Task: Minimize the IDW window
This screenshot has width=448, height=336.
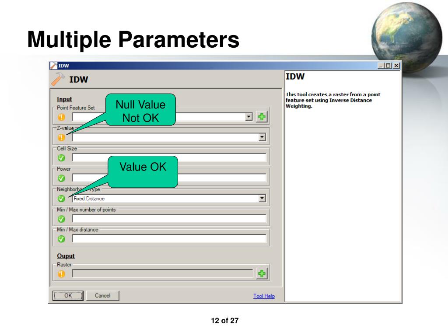Action: point(381,66)
